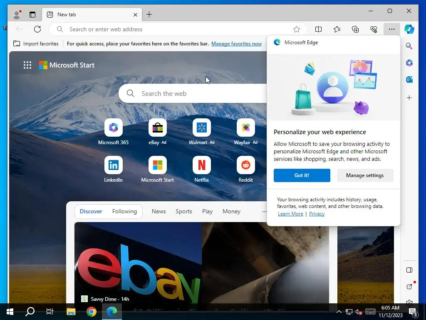Open Microsoft 365 sidebar icon

[x=409, y=63]
